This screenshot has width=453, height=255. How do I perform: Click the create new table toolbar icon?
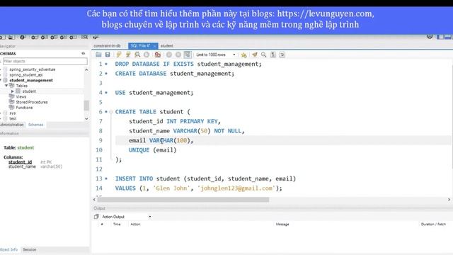[x=44, y=37]
